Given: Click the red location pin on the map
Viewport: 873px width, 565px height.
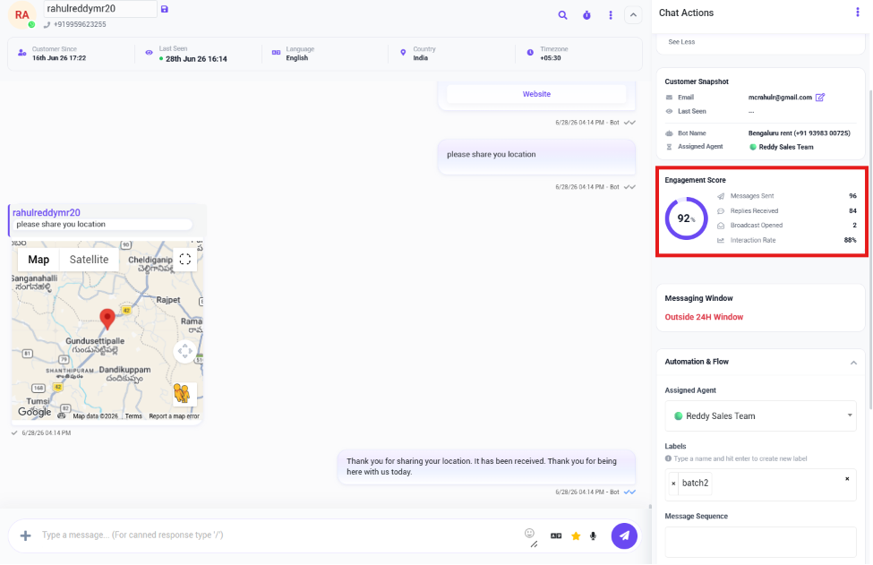Looking at the screenshot, I should 107,319.
